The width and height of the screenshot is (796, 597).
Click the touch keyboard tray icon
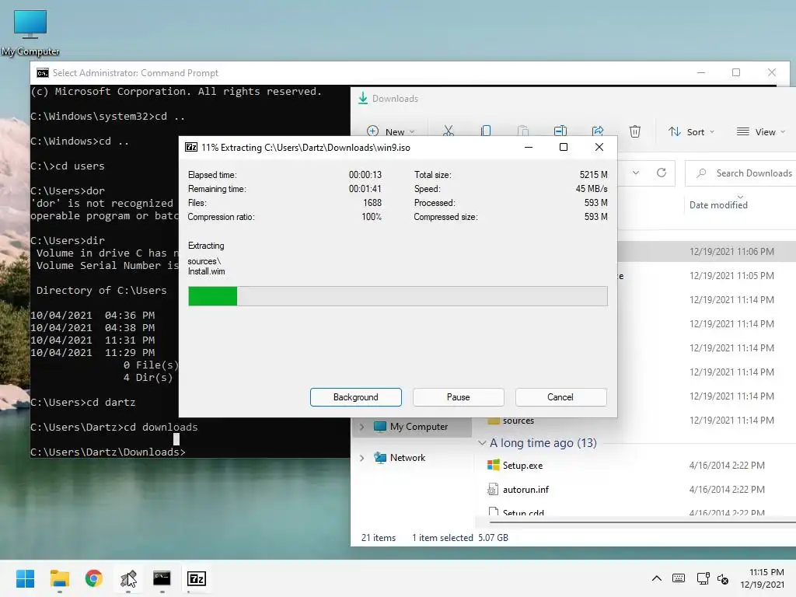679,578
